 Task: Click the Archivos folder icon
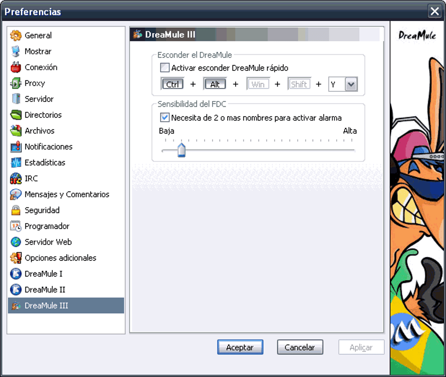[16, 131]
